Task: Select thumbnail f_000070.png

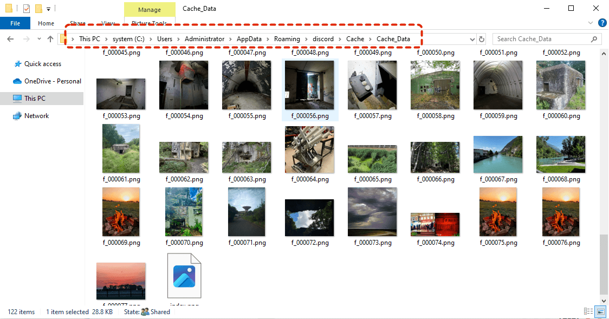Action: click(184, 212)
